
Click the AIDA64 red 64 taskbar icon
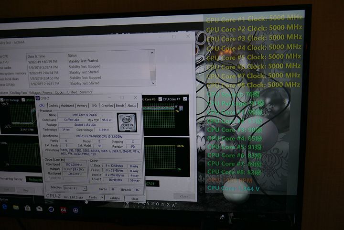63,210
